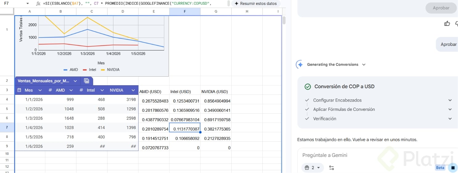Image resolution: width=458 pixels, height=173 pixels.
Task: Click the Intel legend entry in chart
Action: point(89,70)
